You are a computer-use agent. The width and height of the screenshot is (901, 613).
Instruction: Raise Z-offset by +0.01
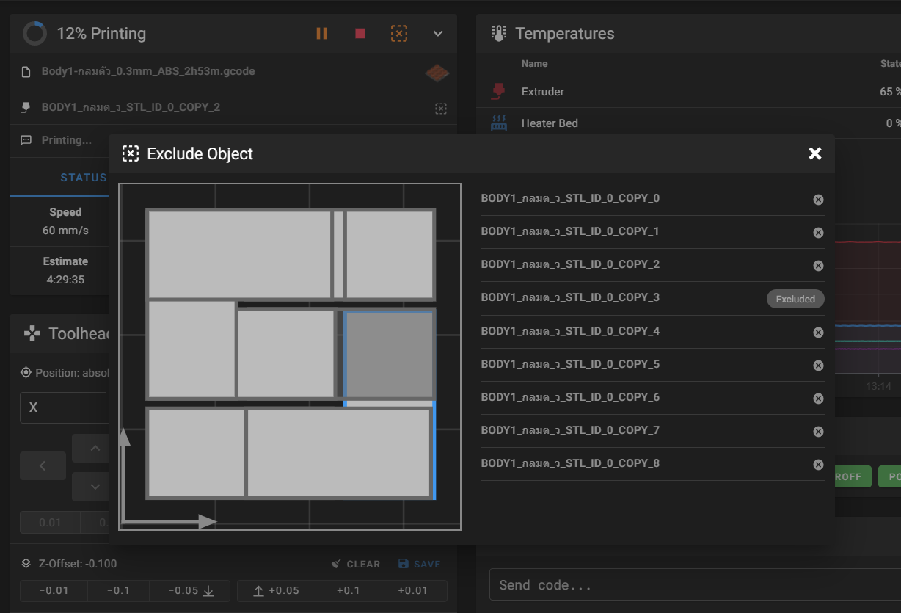point(413,591)
